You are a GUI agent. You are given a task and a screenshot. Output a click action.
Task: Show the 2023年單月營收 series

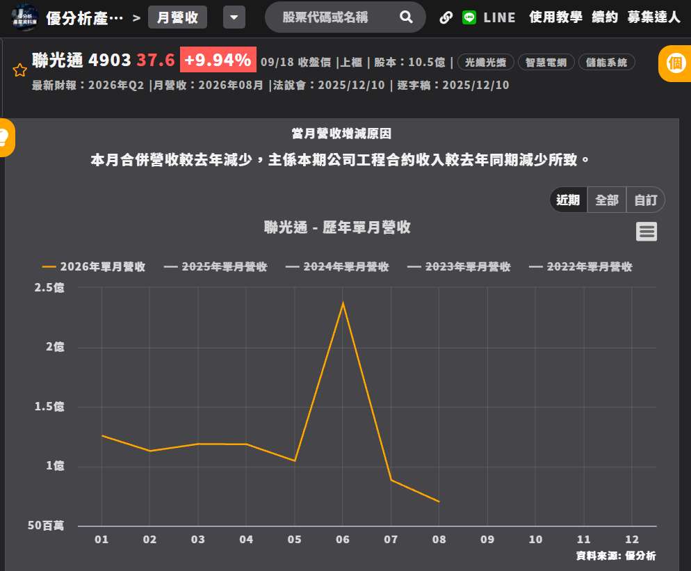click(x=459, y=267)
